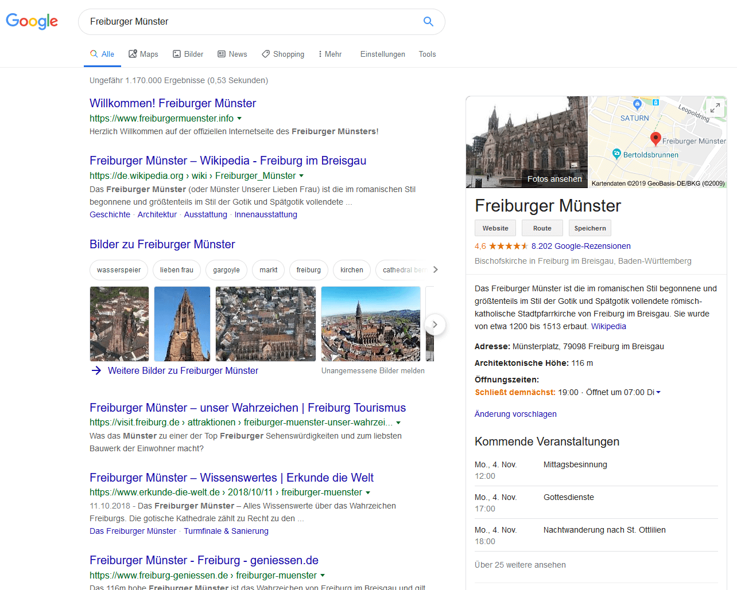Image resolution: width=737 pixels, height=590 pixels.
Task: Show next image thumbnails arrow
Action: (x=435, y=325)
